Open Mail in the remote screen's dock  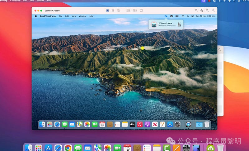pos(72,124)
